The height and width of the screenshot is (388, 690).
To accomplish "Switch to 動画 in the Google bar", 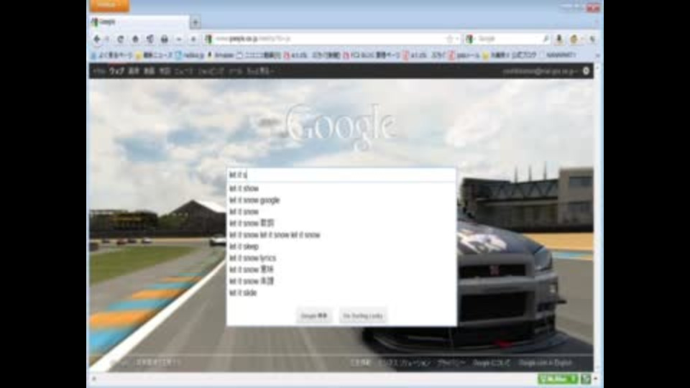I will [x=149, y=71].
